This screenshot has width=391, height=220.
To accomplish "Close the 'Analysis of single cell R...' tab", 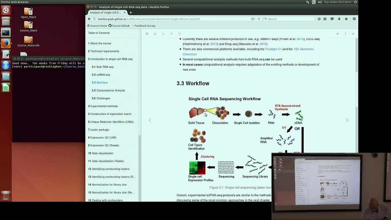I will pyautogui.click(x=124, y=13).
